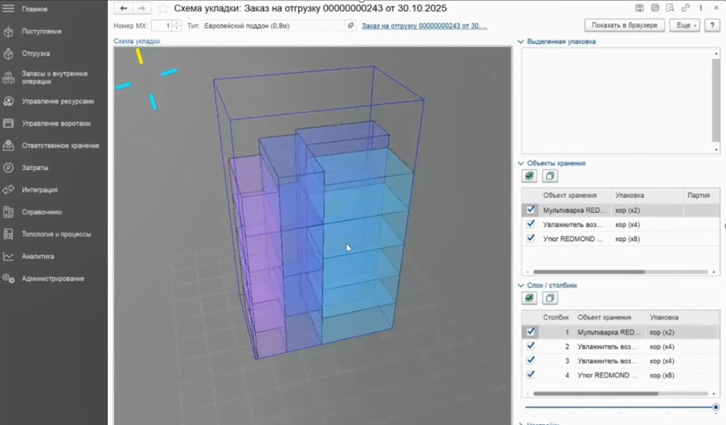Open the hamburger main menu icon
Screen dimensions: 726x425
(x=8, y=8)
